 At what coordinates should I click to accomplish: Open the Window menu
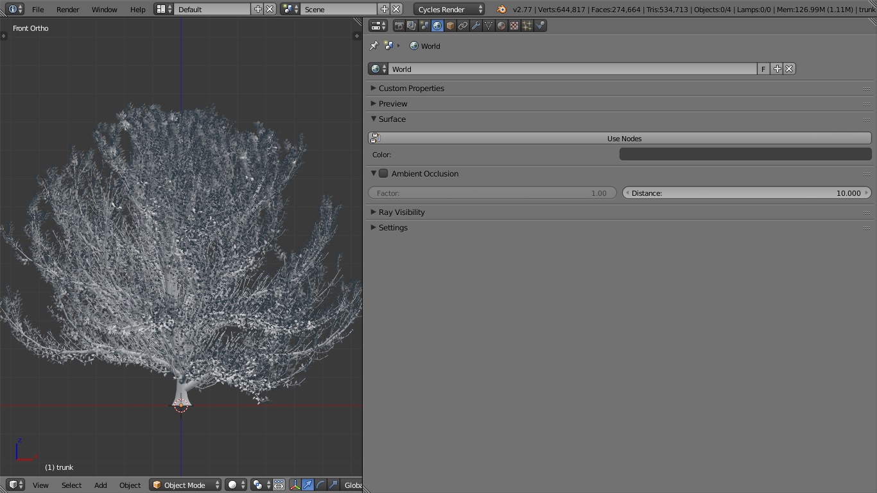104,9
